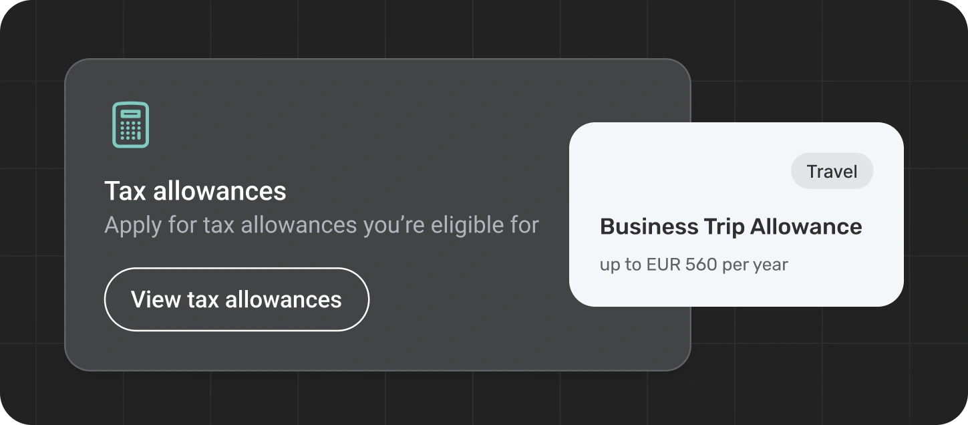Click the word 'Apply' in the gray subtitle
The width and height of the screenshot is (968, 425).
(132, 225)
